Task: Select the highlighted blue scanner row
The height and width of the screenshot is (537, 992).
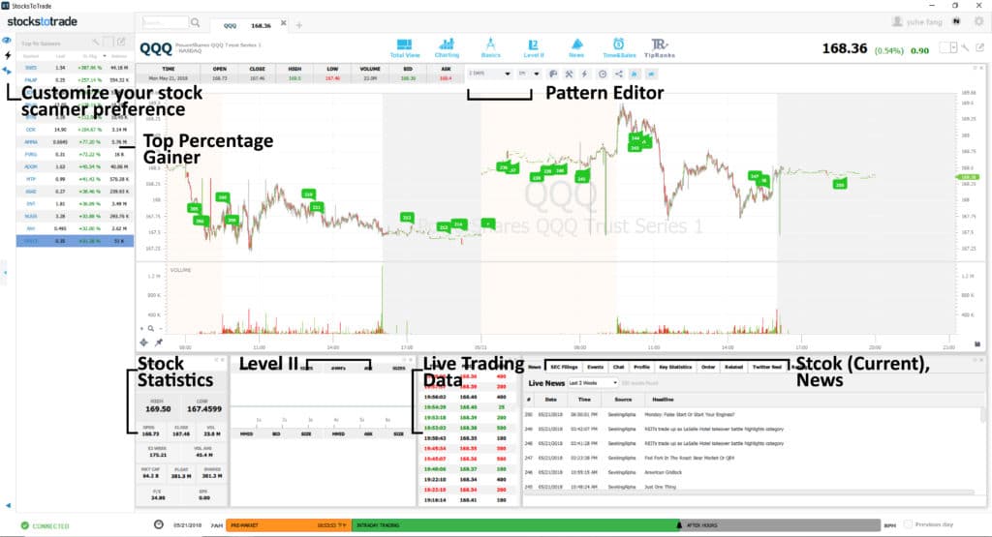Action: click(75, 241)
